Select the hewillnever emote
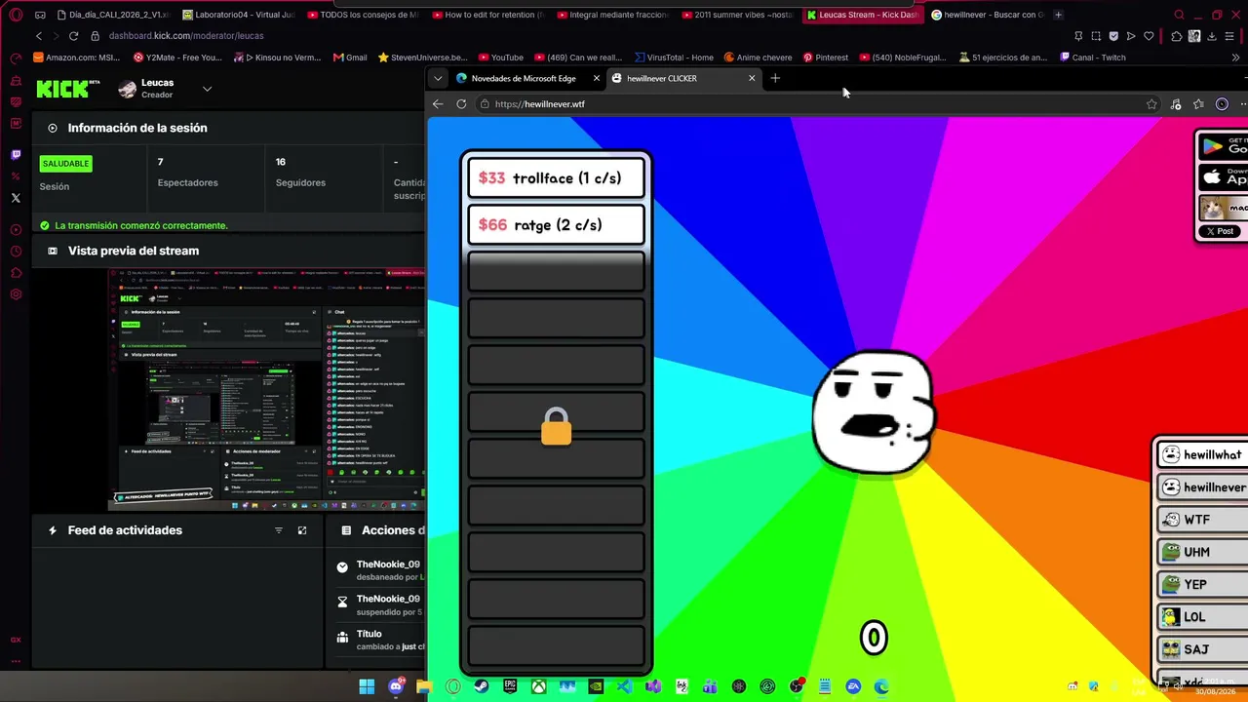 click(x=1202, y=487)
